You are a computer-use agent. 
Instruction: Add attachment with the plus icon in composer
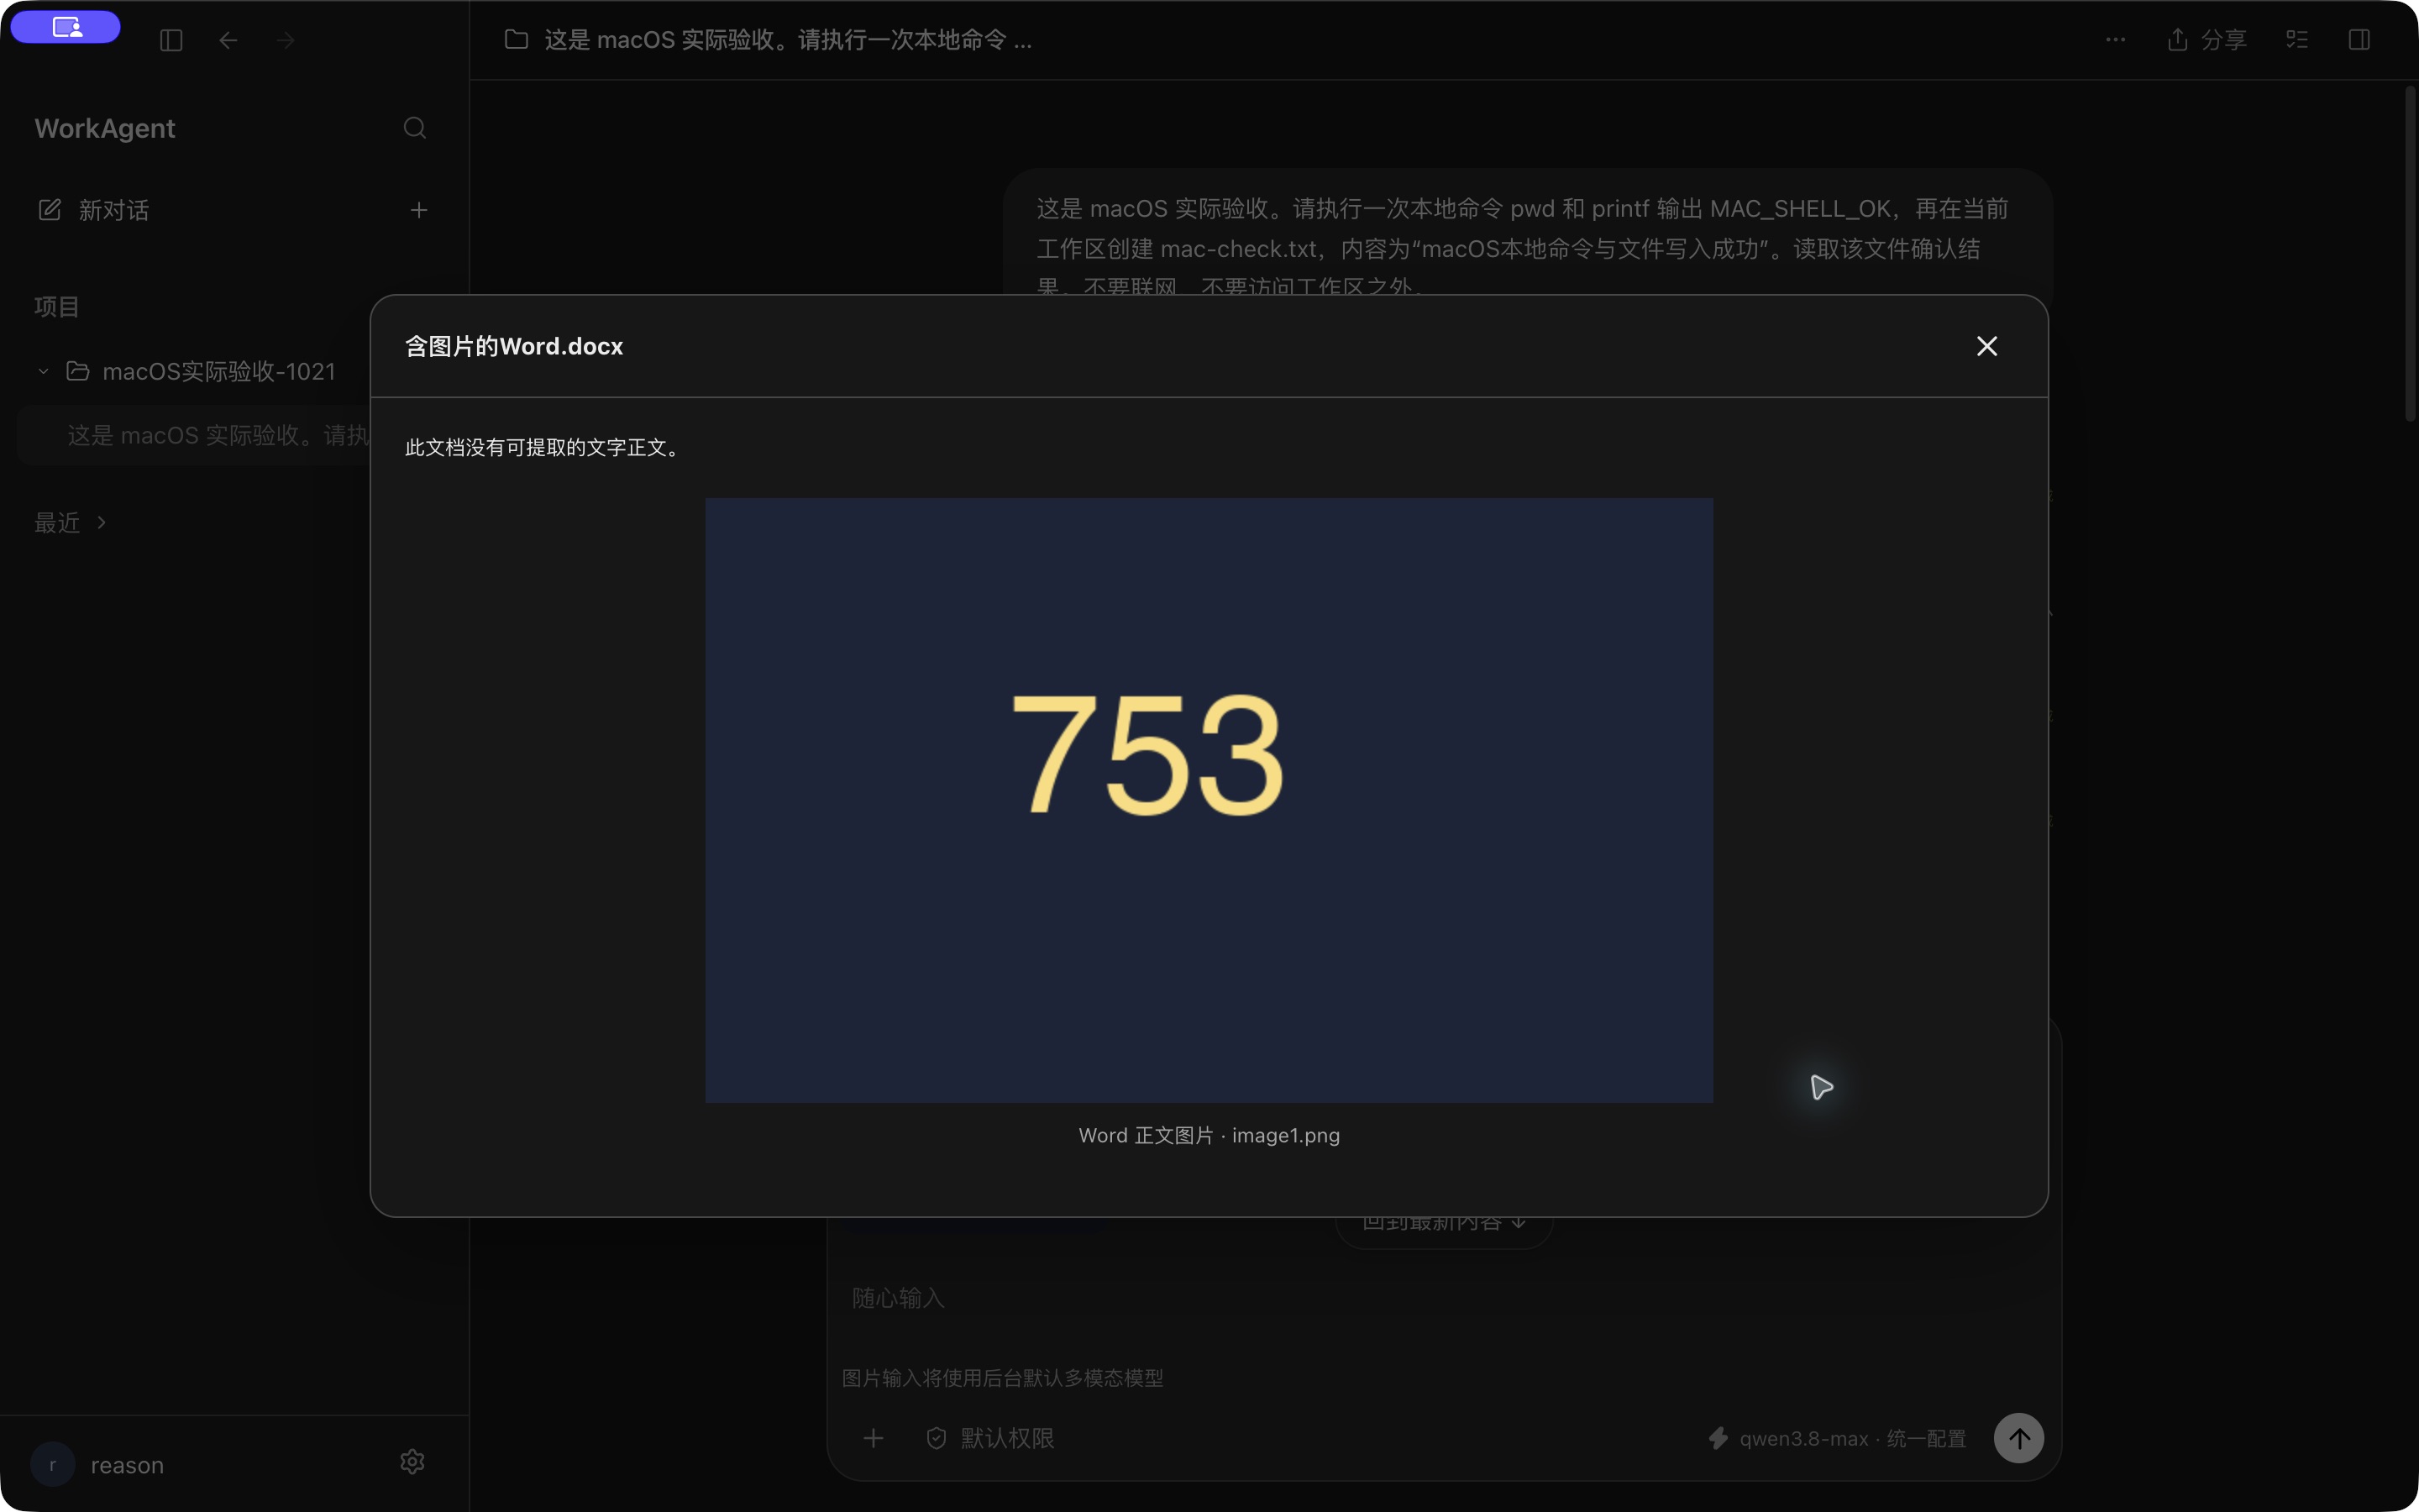point(874,1438)
